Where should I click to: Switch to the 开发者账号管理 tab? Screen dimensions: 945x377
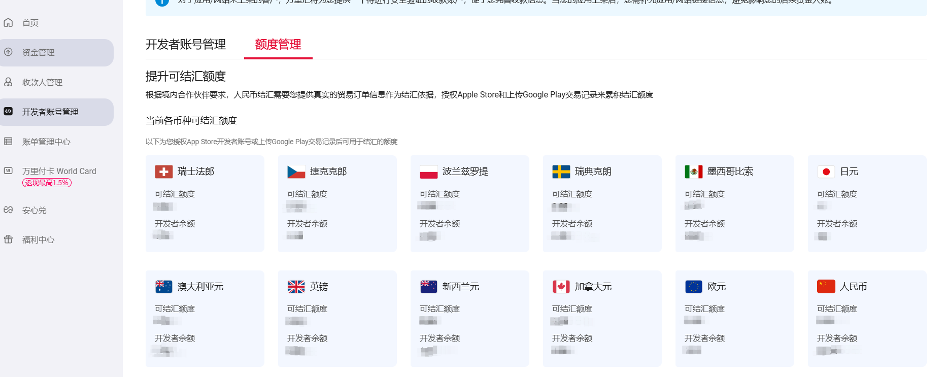(186, 45)
